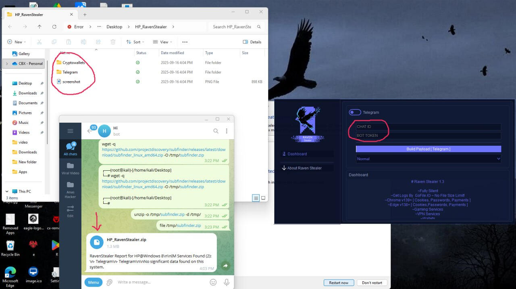This screenshot has height=289, width=516.
Task: Click Desktop in the address bar breadcrumb
Action: point(114,27)
